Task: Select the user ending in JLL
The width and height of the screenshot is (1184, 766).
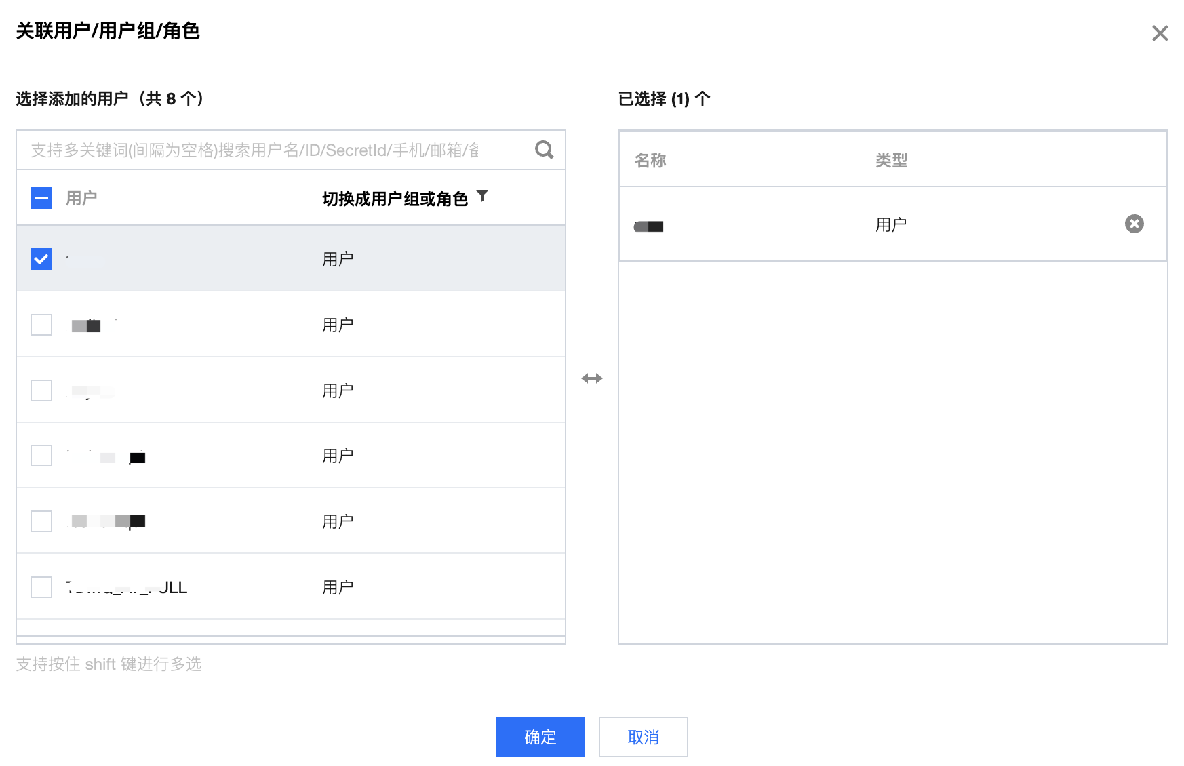Action: click(x=41, y=587)
